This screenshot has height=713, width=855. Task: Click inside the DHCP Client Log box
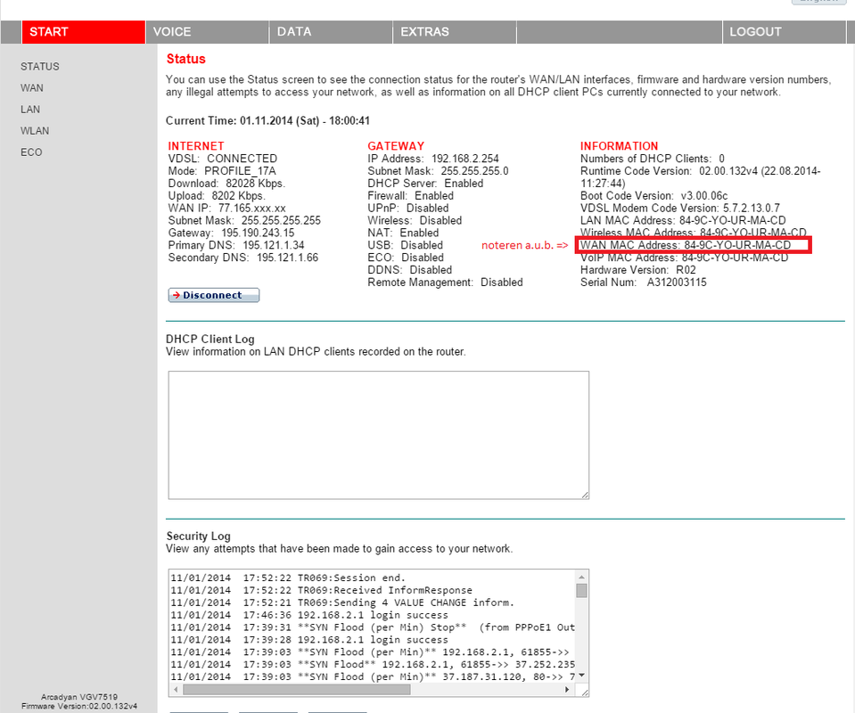(378, 435)
